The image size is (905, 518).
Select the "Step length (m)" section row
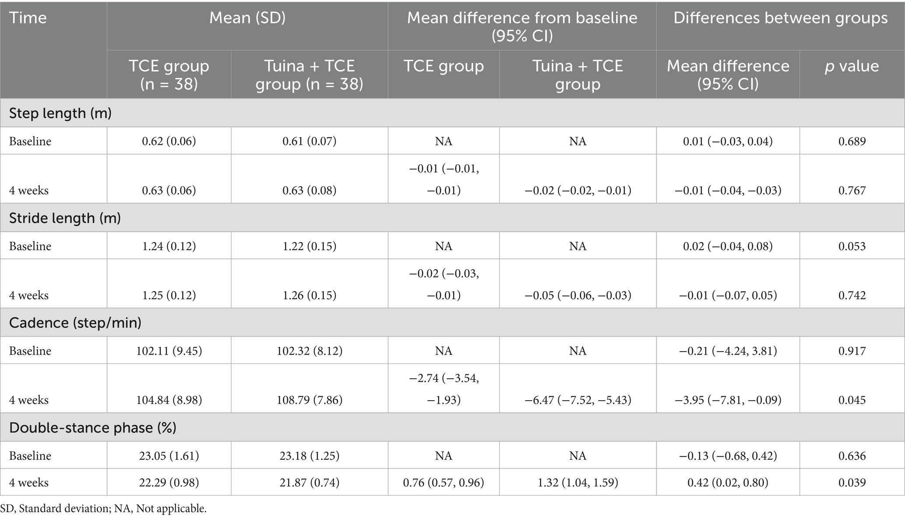tap(60, 113)
